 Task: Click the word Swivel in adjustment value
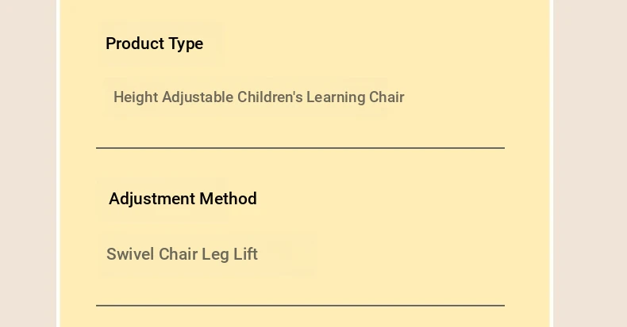(130, 254)
